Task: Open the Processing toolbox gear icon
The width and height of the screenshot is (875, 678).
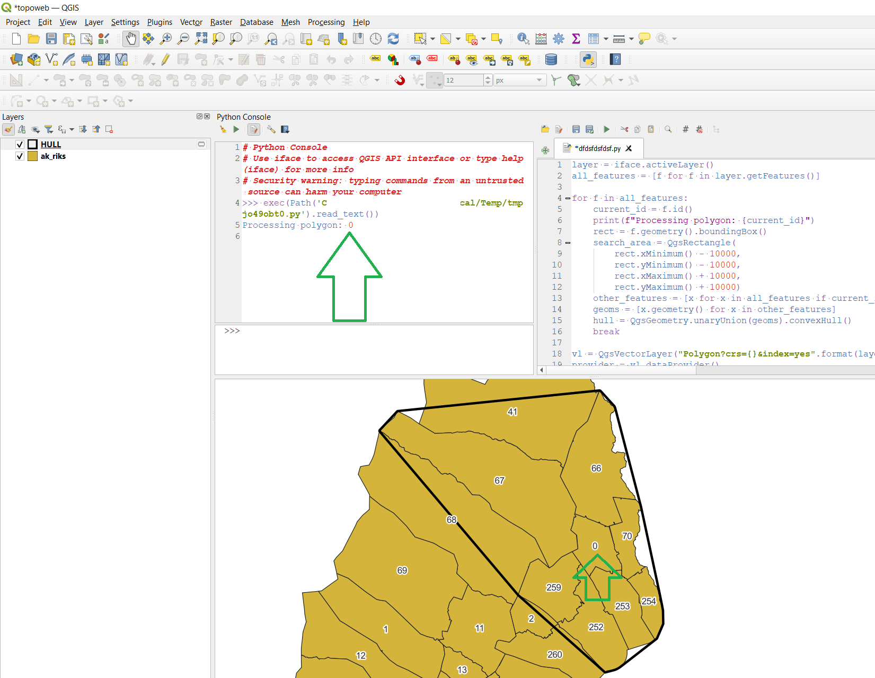Action: tap(559, 39)
